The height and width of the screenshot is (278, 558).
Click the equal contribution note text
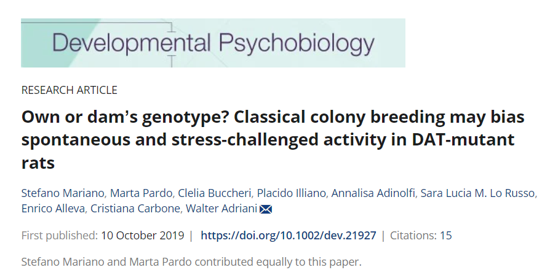(x=191, y=262)
